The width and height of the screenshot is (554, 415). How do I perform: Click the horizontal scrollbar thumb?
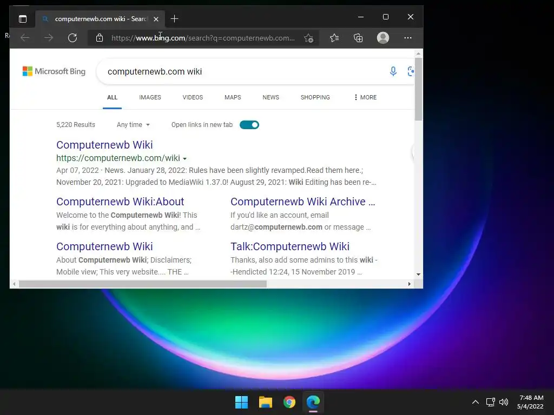click(143, 284)
